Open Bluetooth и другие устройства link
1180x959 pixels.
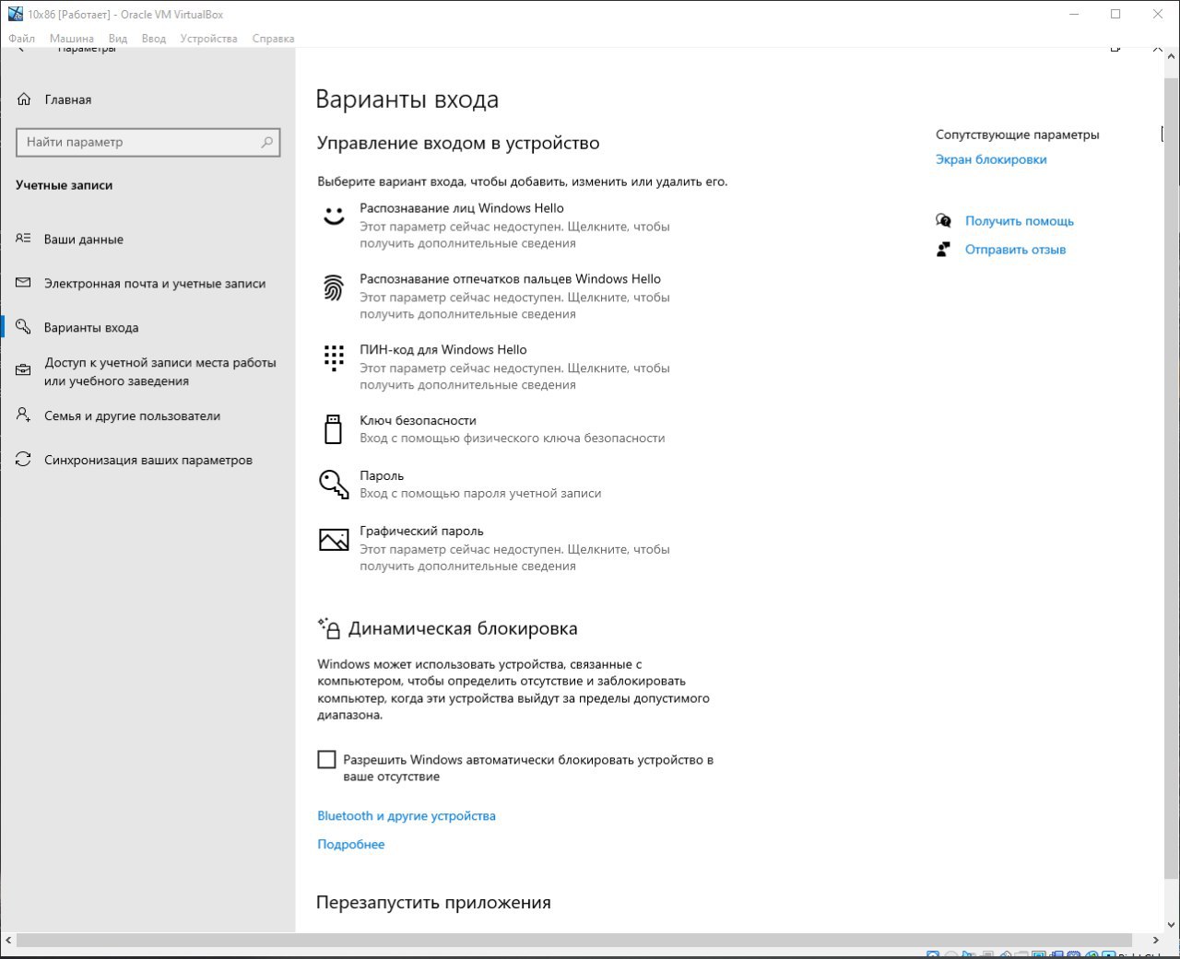click(407, 816)
